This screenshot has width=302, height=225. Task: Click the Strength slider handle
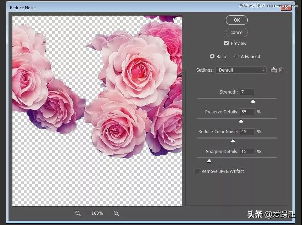point(253,101)
